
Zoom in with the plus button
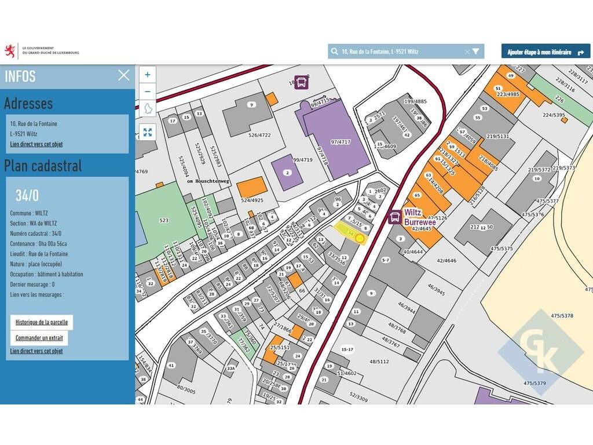click(148, 75)
